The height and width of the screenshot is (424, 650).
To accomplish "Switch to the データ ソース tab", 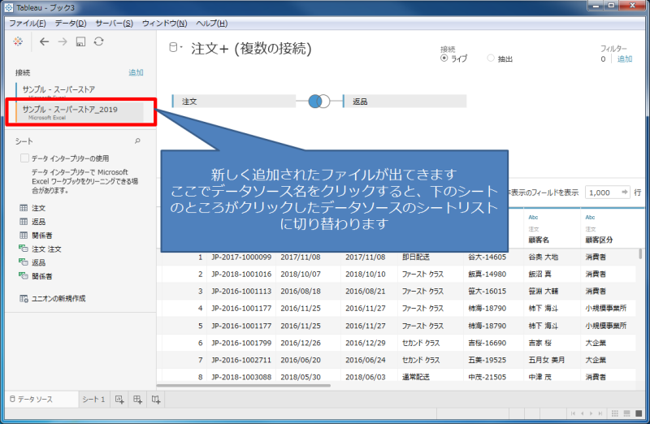I will click(x=41, y=399).
